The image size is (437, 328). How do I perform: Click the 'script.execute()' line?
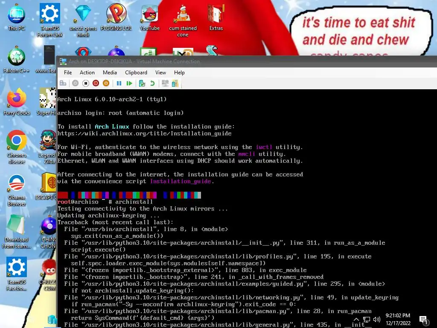click(98, 249)
